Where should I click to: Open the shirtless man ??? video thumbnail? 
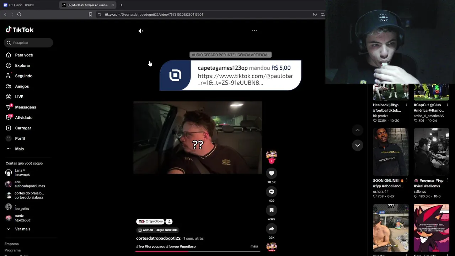391,228
